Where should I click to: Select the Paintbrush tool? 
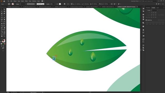[4, 18]
